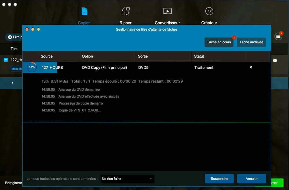Screen dimensions: 289x190
Task: Close the task queue manager dialog
Action: (x=27, y=29)
